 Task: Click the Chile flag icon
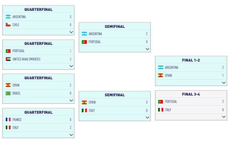point(8,25)
